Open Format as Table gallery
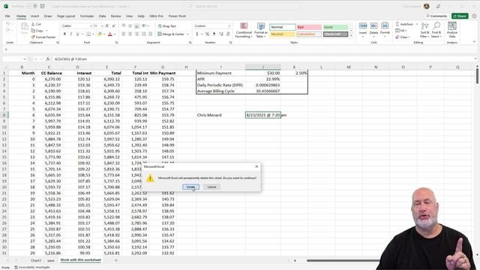The image size is (480, 270). (261, 30)
